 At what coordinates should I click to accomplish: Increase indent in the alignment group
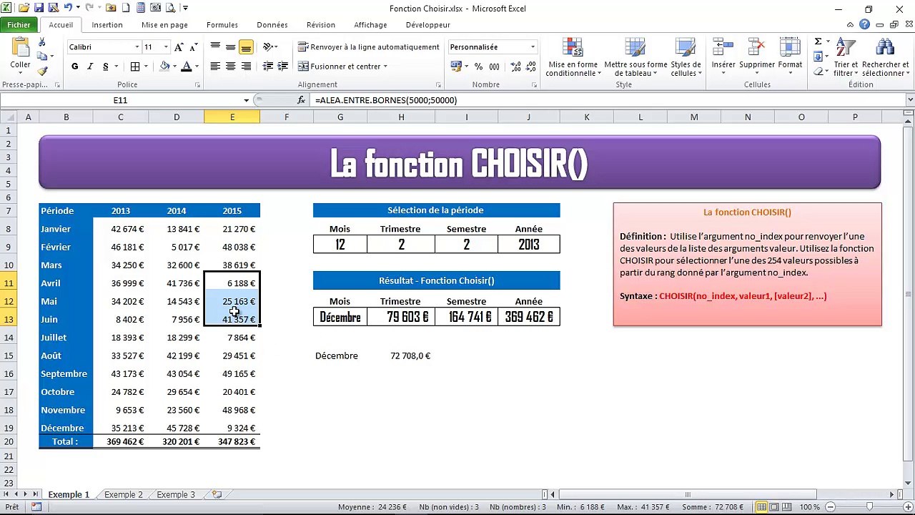[284, 67]
